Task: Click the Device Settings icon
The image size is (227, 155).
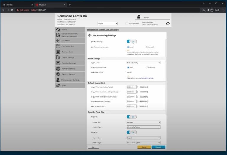Action: click(58, 57)
